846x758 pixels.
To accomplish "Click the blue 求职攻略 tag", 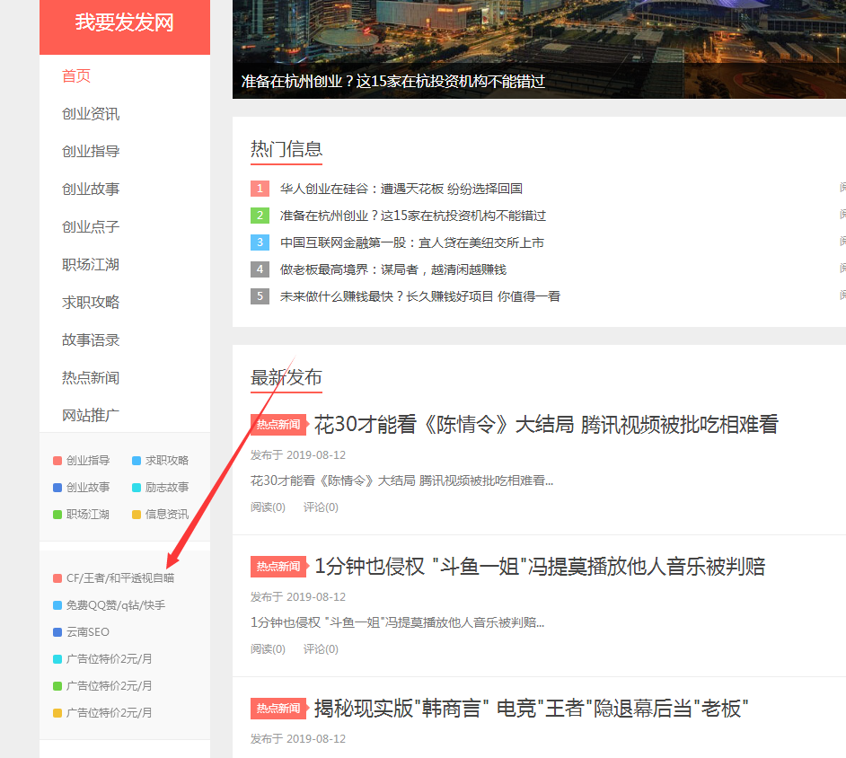I will point(166,461).
